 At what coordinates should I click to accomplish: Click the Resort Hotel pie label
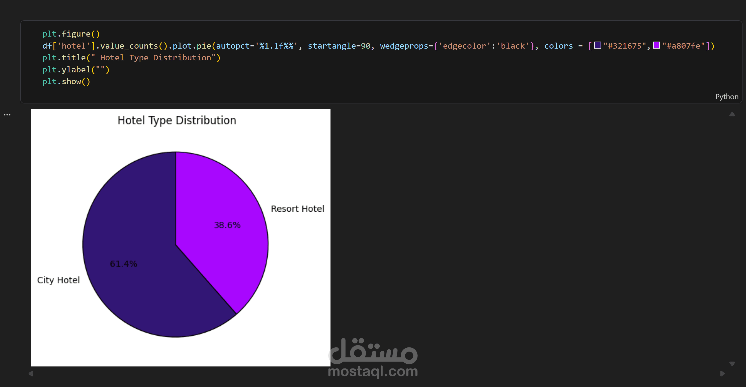(x=297, y=209)
